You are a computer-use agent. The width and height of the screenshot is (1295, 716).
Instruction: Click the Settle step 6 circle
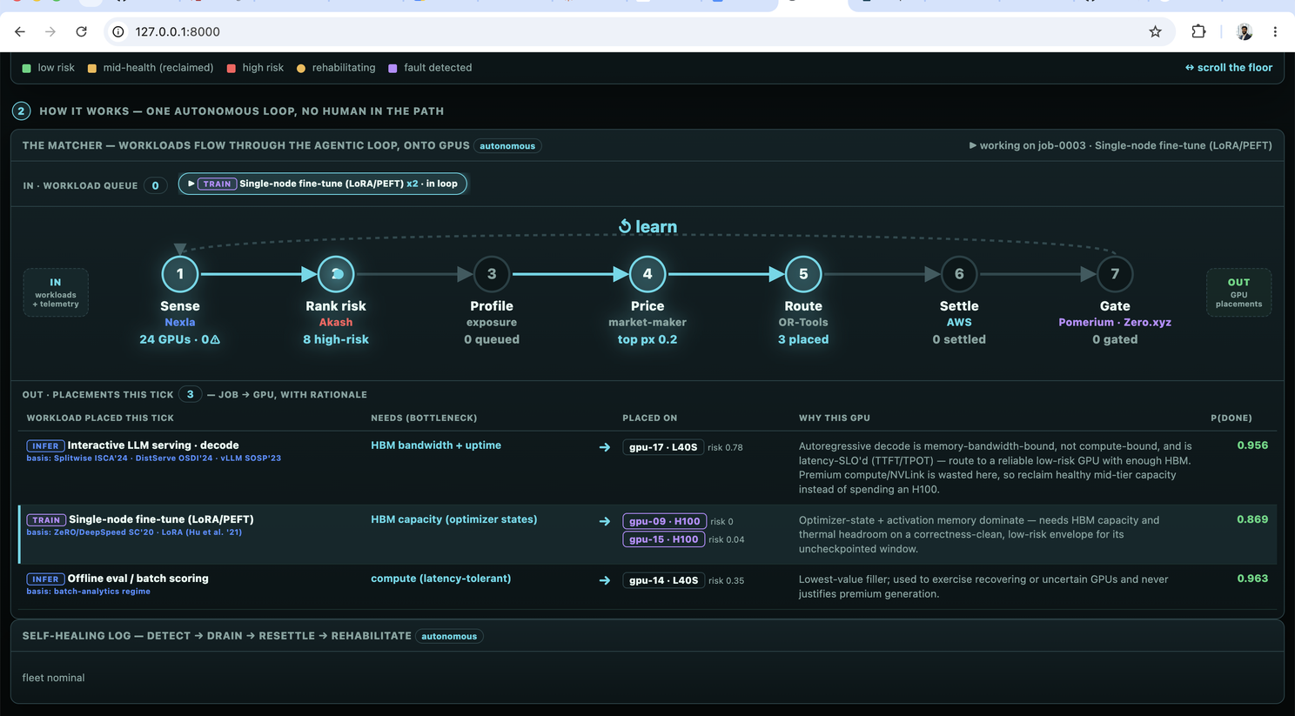pyautogui.click(x=959, y=274)
